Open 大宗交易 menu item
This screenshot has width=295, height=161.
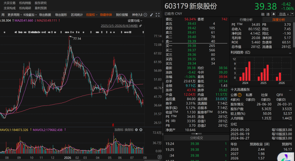[10, 3]
